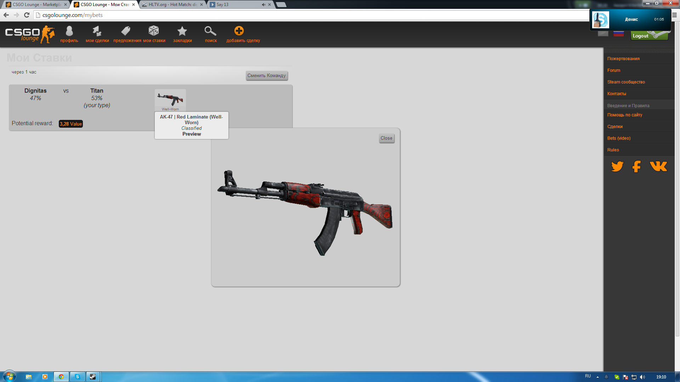The image size is (680, 382).
Task: Open Пожертвования sidebar link
Action: pos(623,59)
